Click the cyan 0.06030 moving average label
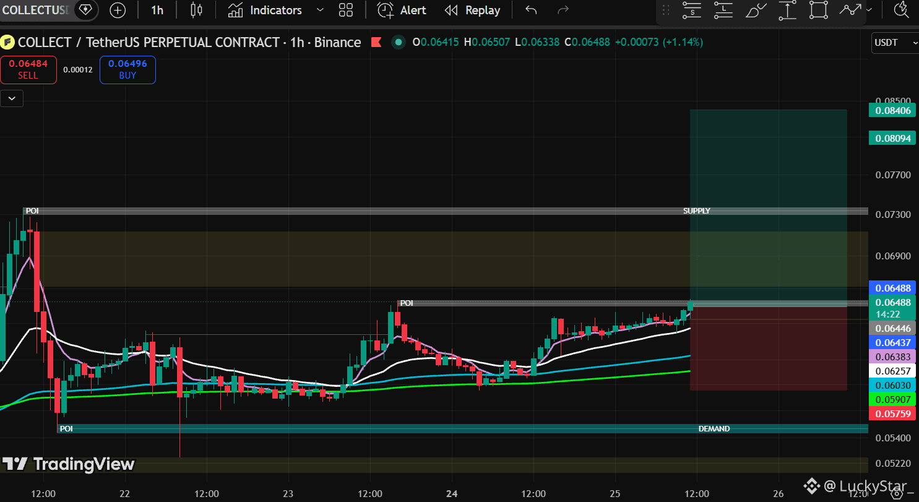The width and height of the screenshot is (919, 502). click(893, 385)
